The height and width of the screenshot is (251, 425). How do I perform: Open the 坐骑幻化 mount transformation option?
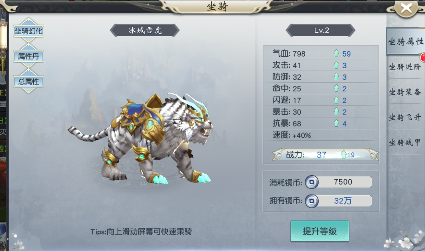(28, 31)
